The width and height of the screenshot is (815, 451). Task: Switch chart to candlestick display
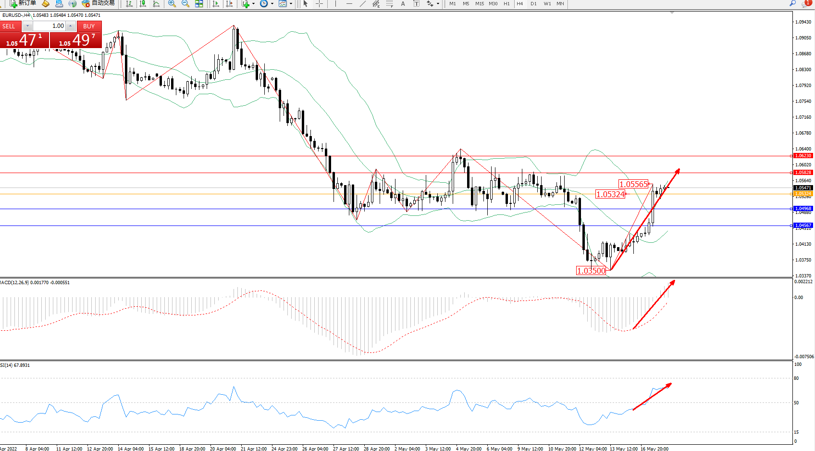[x=143, y=4]
